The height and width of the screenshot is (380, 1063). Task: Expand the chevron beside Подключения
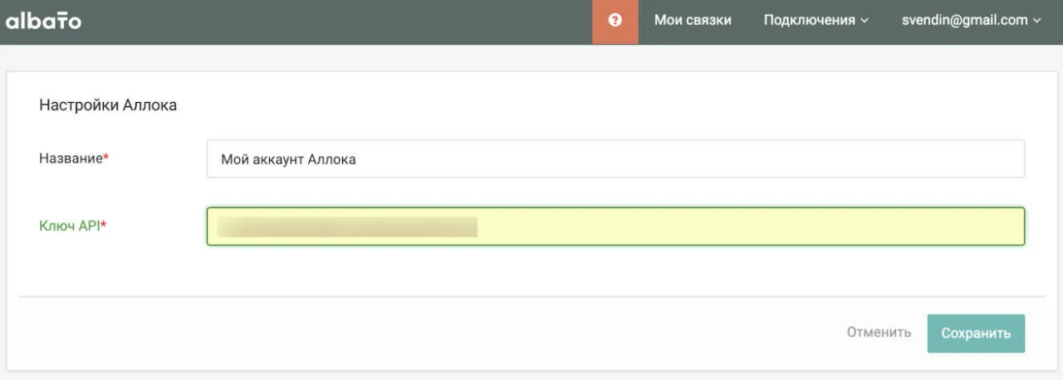tap(865, 21)
